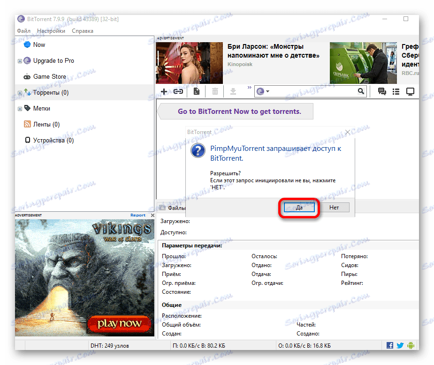The width and height of the screenshot is (434, 365).
Task: Expand the Upgrade to Pro tree item
Action: pos(19,61)
